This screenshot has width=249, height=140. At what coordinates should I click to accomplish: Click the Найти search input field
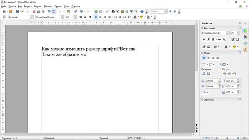pos(157,11)
